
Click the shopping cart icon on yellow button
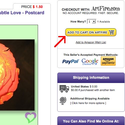[111, 32]
